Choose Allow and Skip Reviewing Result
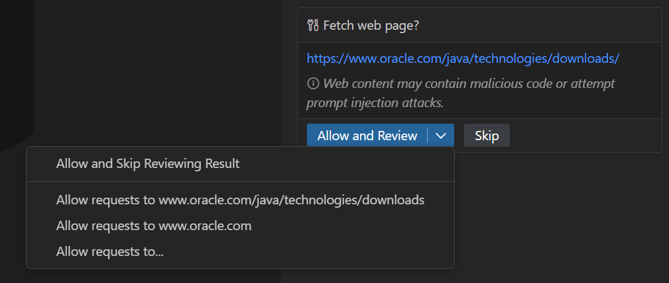This screenshot has height=283, width=669. point(148,163)
